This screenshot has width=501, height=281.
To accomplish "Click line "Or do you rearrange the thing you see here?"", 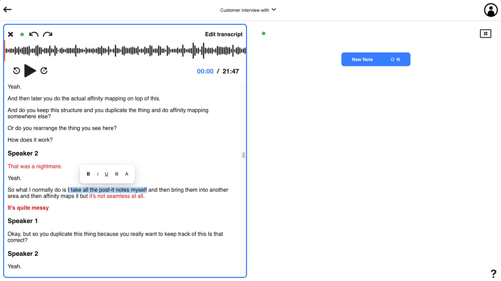I will click(x=62, y=128).
